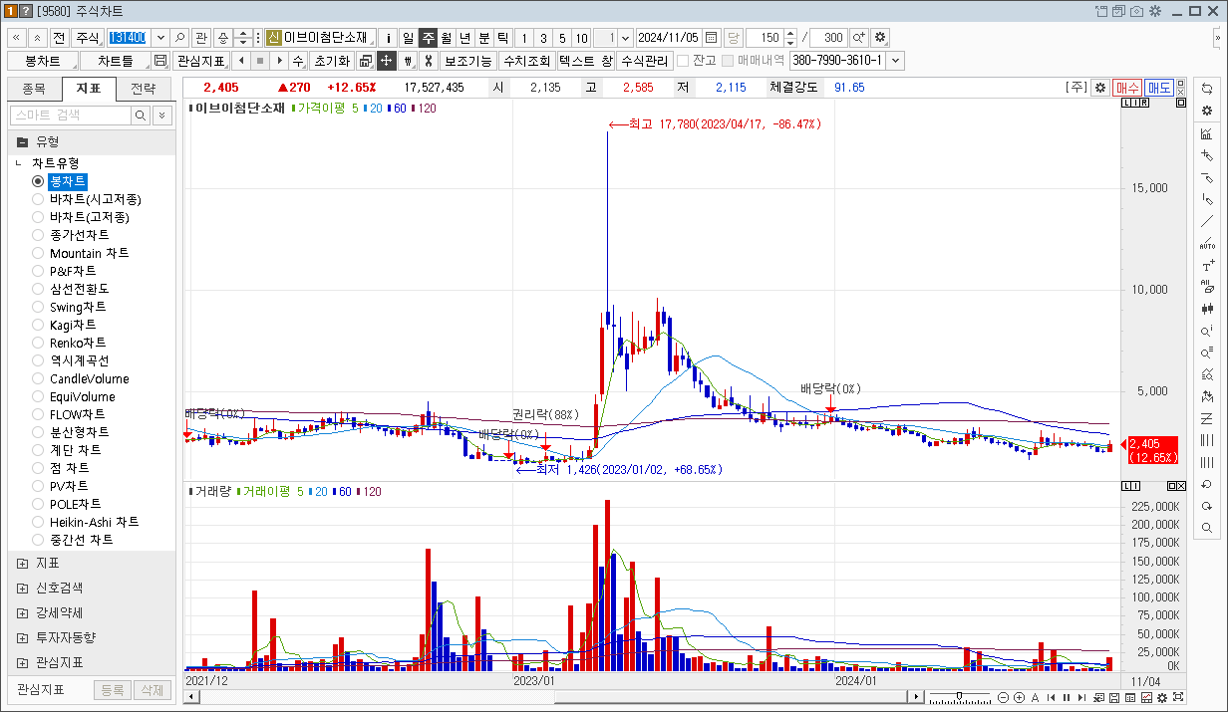The image size is (1228, 712).
Task: Click the bar count 150 input field
Action: click(765, 37)
